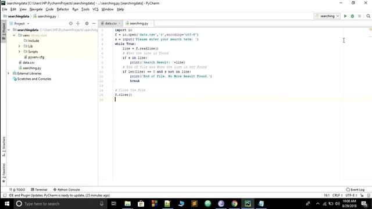The height and width of the screenshot is (209, 372).
Task: Click cursor position 16:1 indicator
Action: click(327, 196)
